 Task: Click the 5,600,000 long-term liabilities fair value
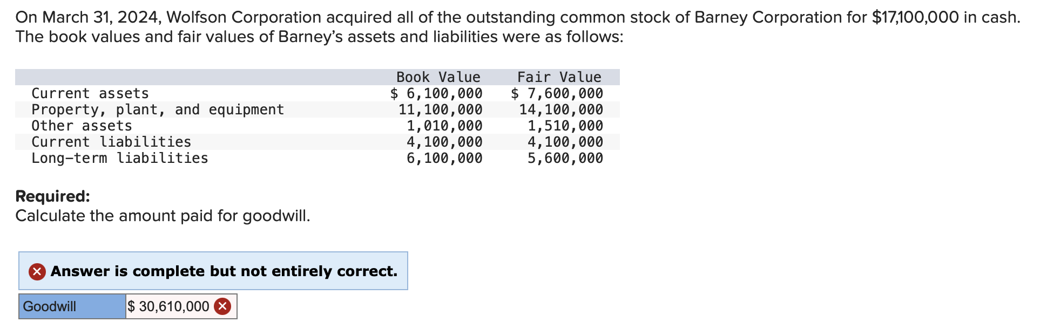(565, 158)
